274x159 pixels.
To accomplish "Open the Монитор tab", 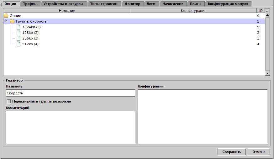I will pyautogui.click(x=132, y=4).
